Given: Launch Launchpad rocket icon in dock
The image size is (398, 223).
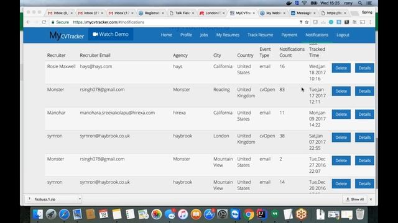Looking at the screenshot, I should [51, 214].
